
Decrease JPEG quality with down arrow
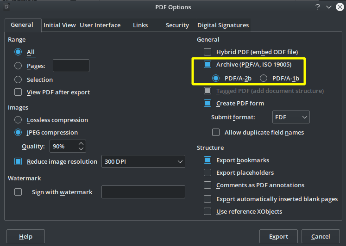tap(82, 149)
